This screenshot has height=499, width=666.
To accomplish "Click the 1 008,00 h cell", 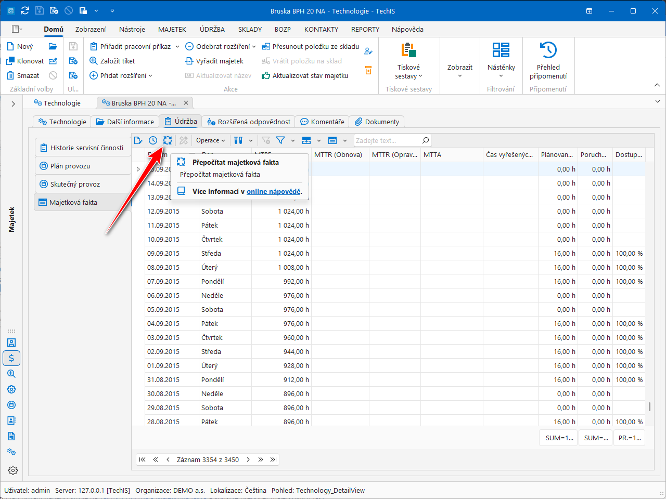I will pyautogui.click(x=281, y=267).
